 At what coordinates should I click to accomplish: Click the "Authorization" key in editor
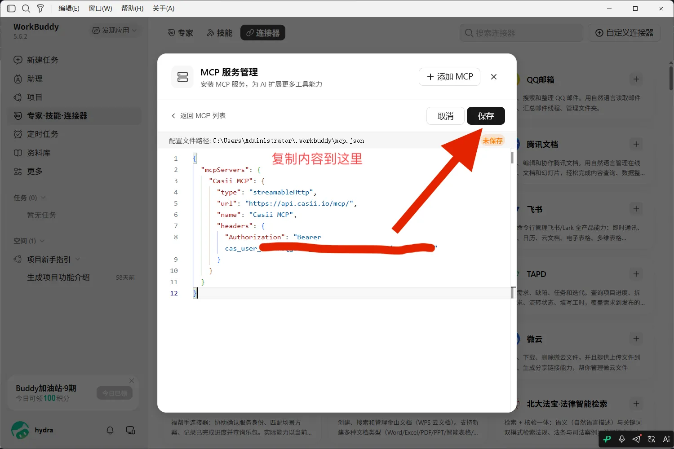click(255, 237)
